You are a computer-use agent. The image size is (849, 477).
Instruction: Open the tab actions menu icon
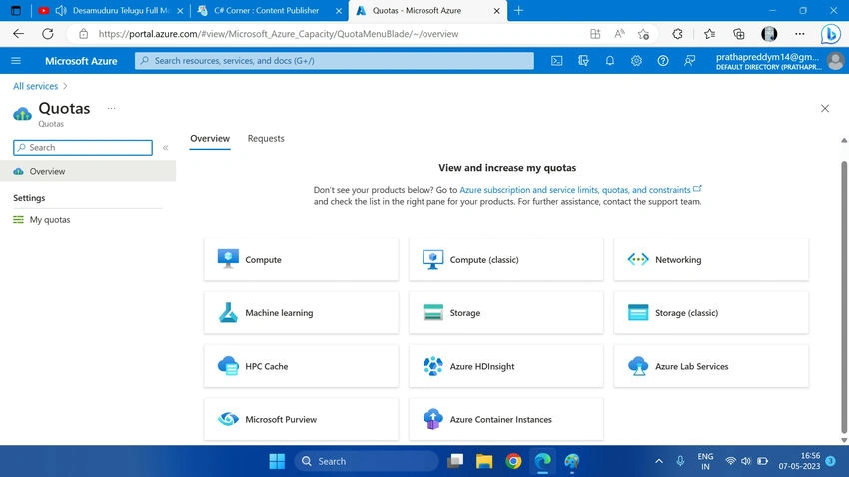point(16,10)
